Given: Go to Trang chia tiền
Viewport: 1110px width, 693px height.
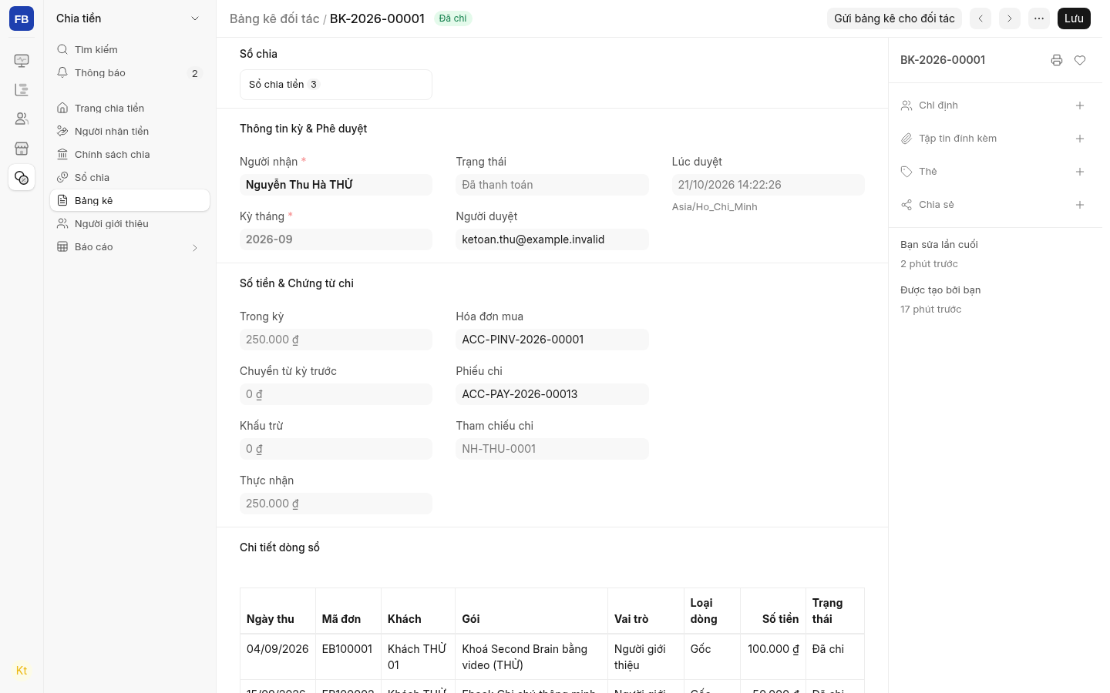Looking at the screenshot, I should [x=129, y=109].
